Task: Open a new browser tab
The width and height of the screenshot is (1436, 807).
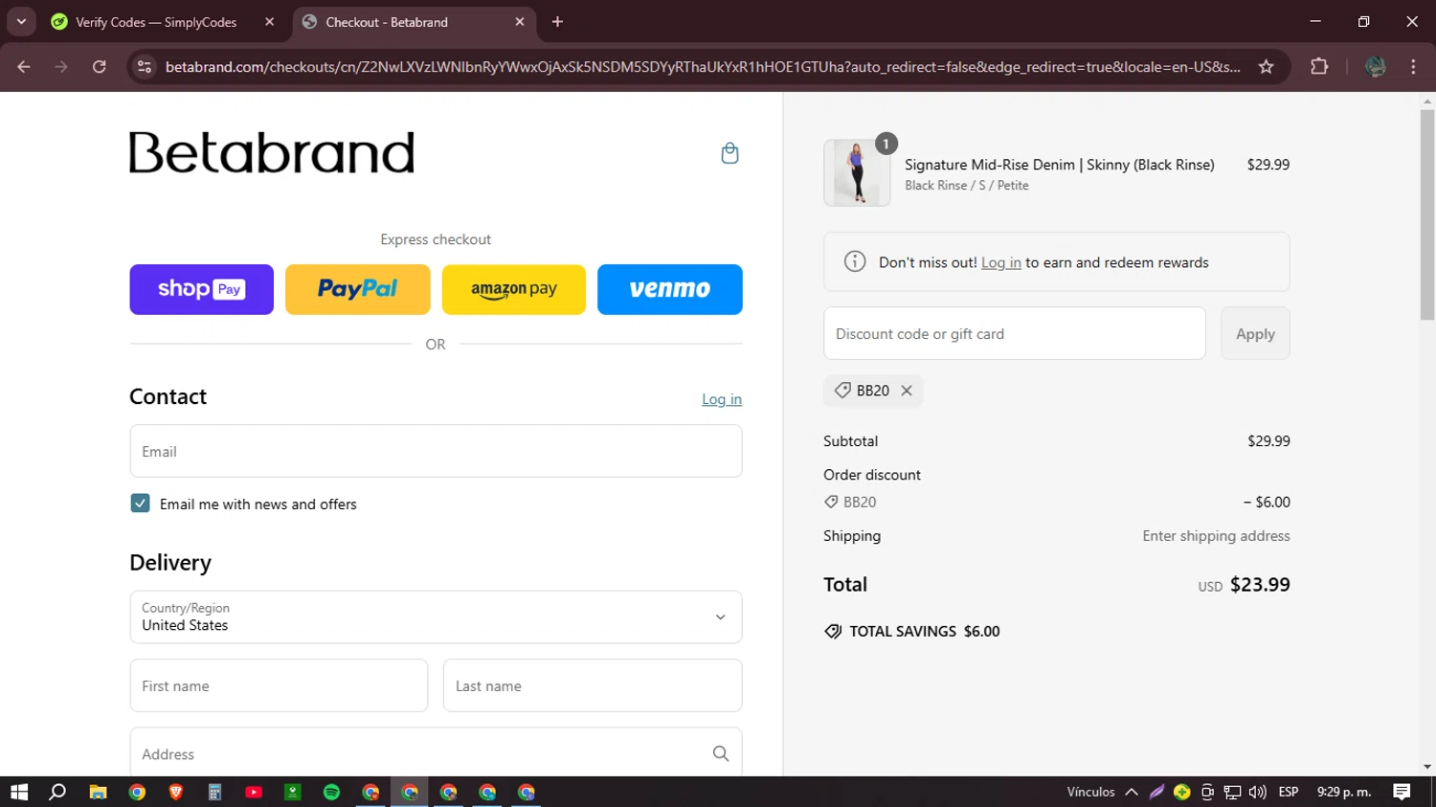Action: click(557, 22)
